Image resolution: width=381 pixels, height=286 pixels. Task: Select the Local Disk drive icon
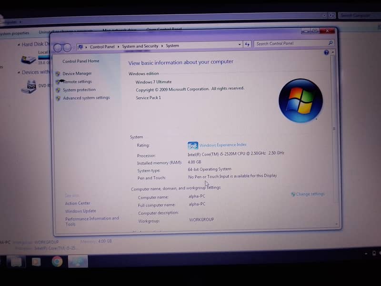tap(29, 60)
